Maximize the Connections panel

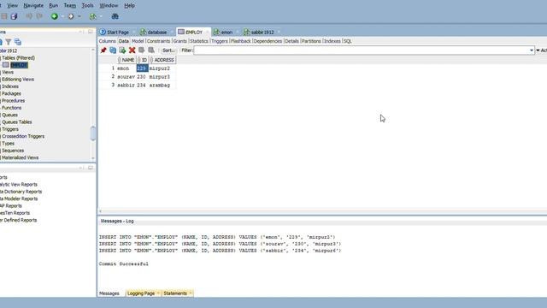91,32
